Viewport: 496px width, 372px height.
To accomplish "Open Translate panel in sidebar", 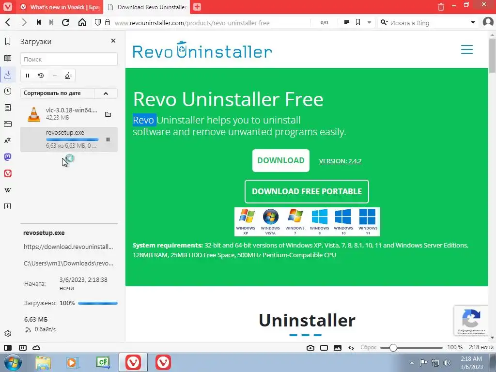I will pos(8,140).
